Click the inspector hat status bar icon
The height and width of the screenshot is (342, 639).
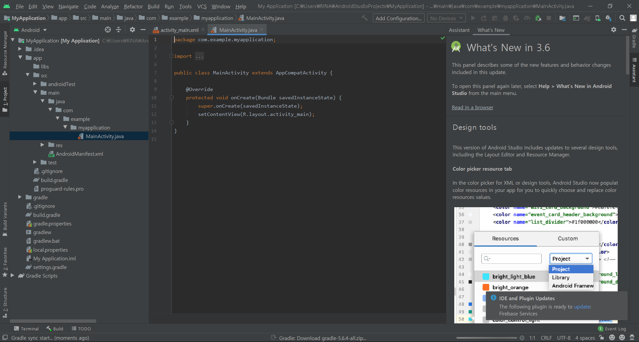[632, 338]
